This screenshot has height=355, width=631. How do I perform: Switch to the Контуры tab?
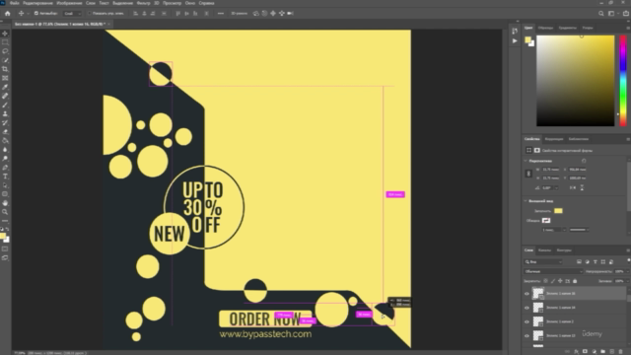[x=564, y=250]
